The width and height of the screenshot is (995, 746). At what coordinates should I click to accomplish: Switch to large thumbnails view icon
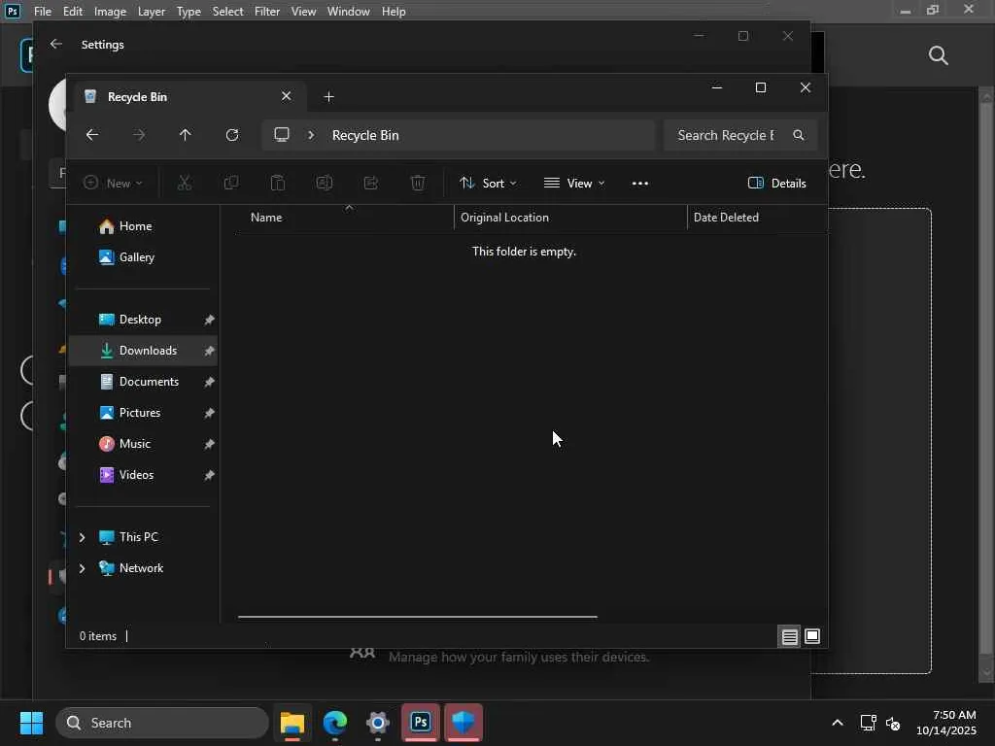(x=812, y=636)
